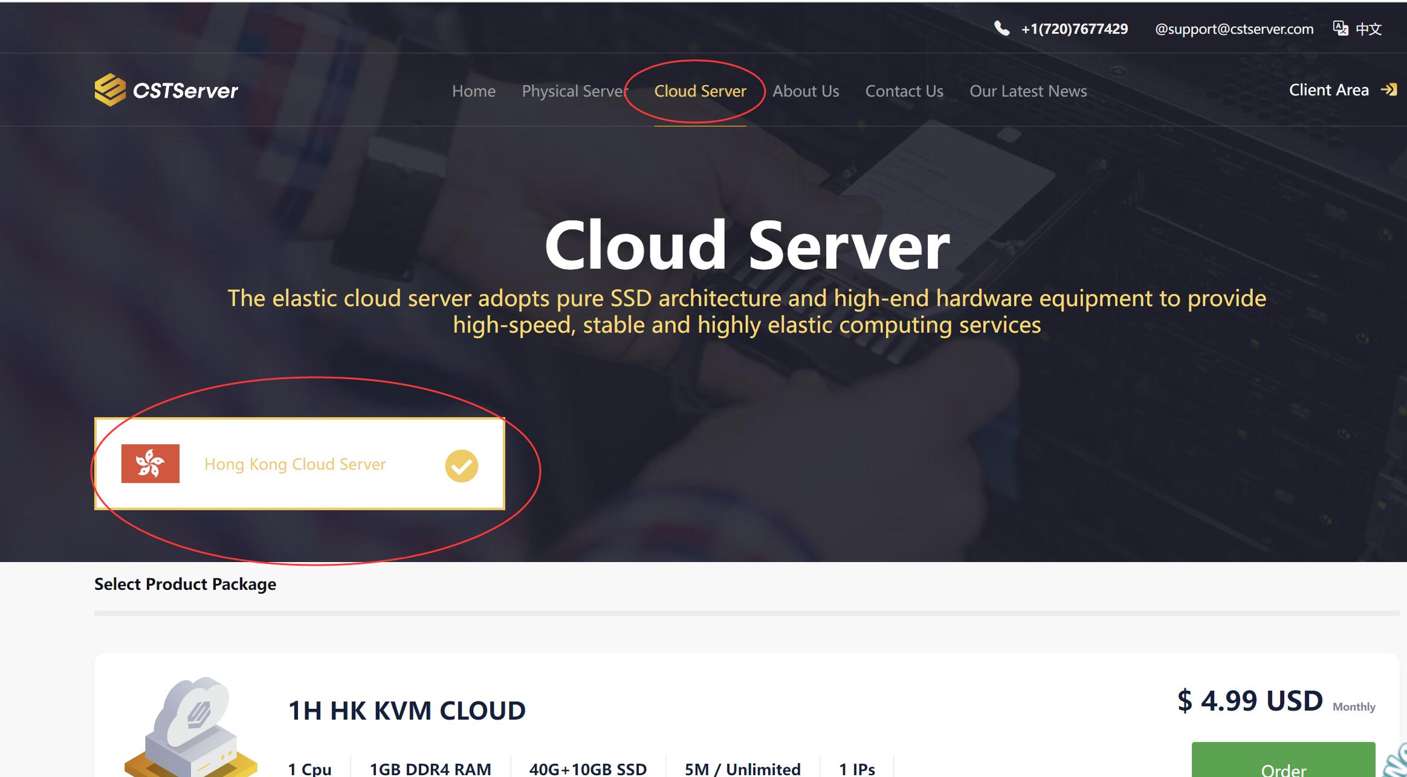Click the elastic cloud server description text
Screen dimensions: 1407x777
747,312
